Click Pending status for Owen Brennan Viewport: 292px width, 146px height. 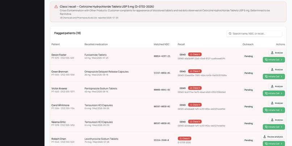point(249,73)
